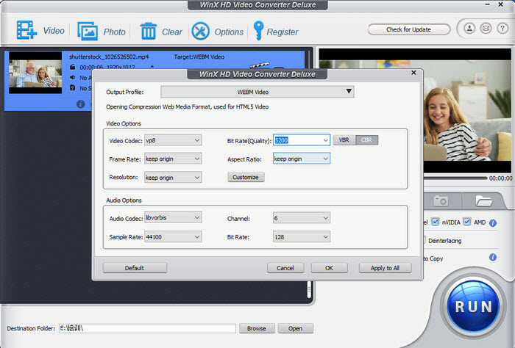Take a snapshot with the camera icon
Screen dimensions: 515x348
[x=441, y=200]
